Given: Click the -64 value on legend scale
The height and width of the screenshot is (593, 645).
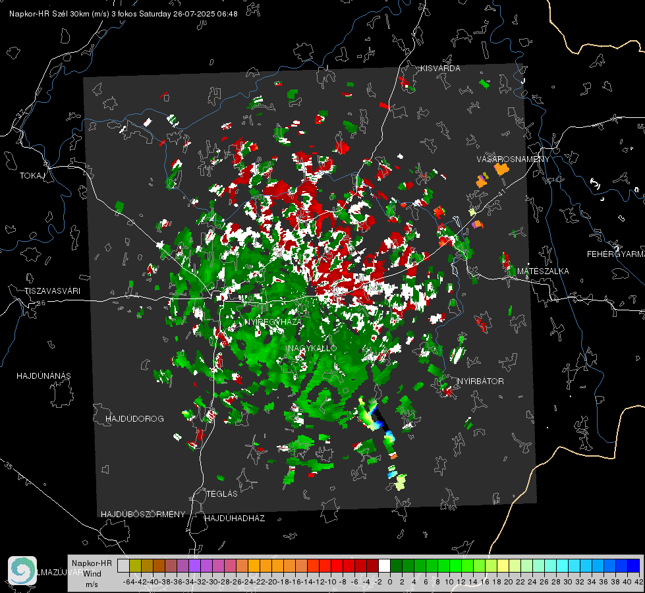Looking at the screenshot, I should coord(128,582).
